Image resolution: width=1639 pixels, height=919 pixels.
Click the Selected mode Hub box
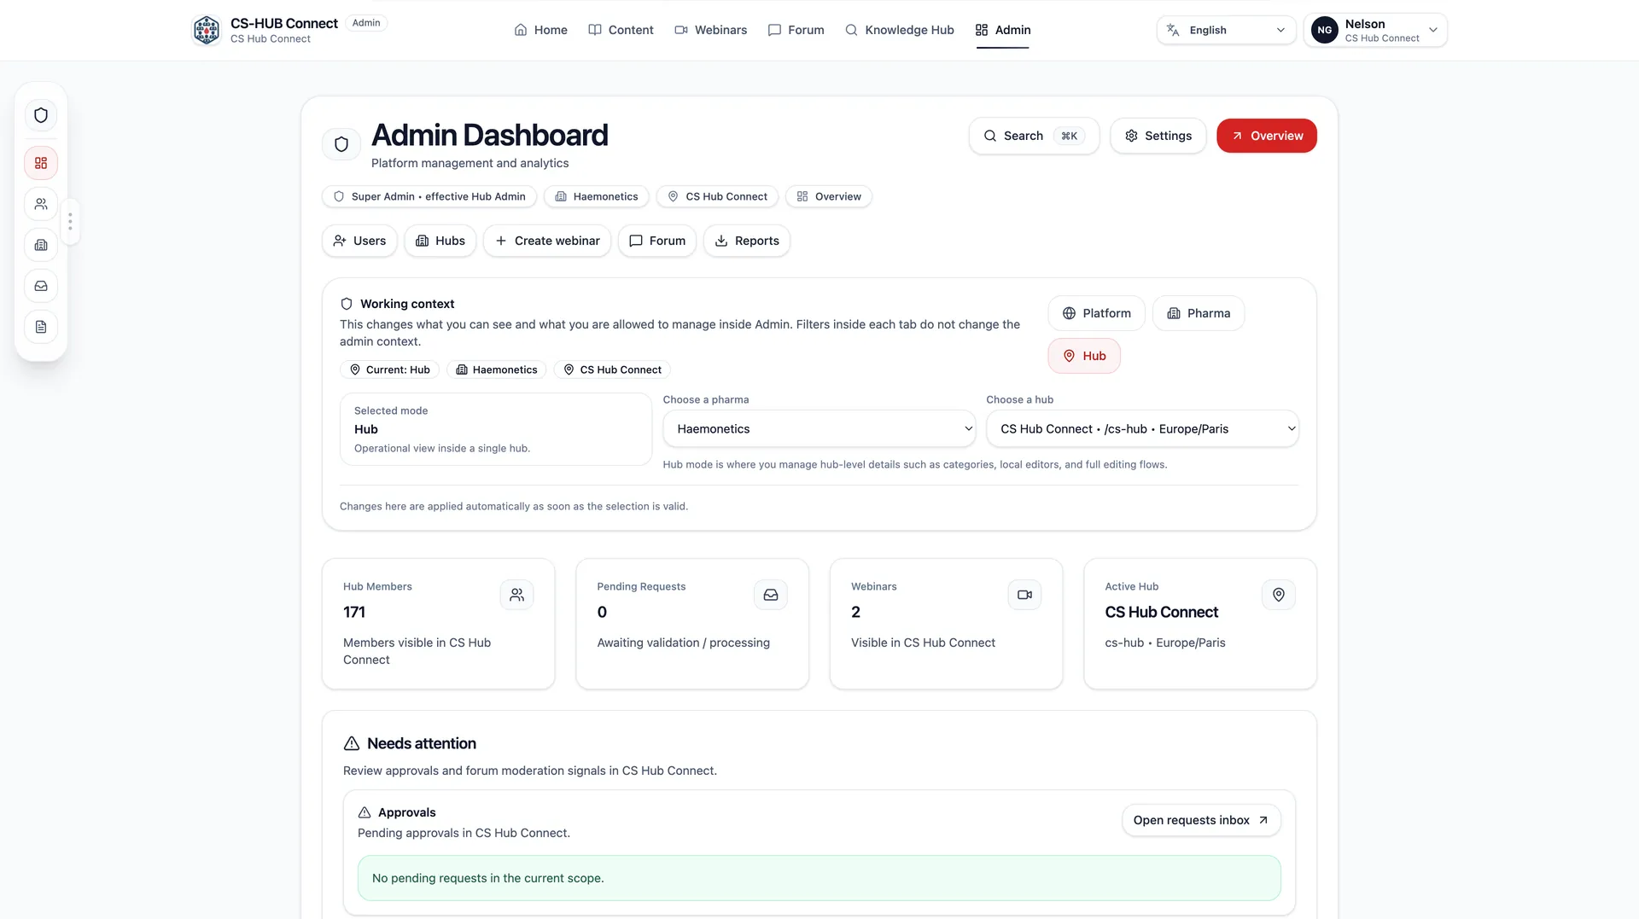click(495, 429)
